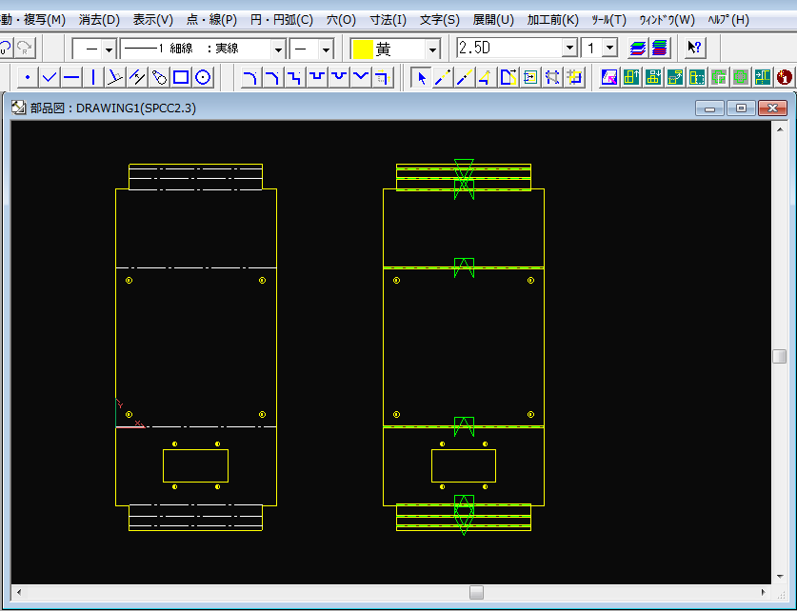Open the 消去(D) menu
Image resolution: width=797 pixels, height=611 pixels.
coord(99,20)
